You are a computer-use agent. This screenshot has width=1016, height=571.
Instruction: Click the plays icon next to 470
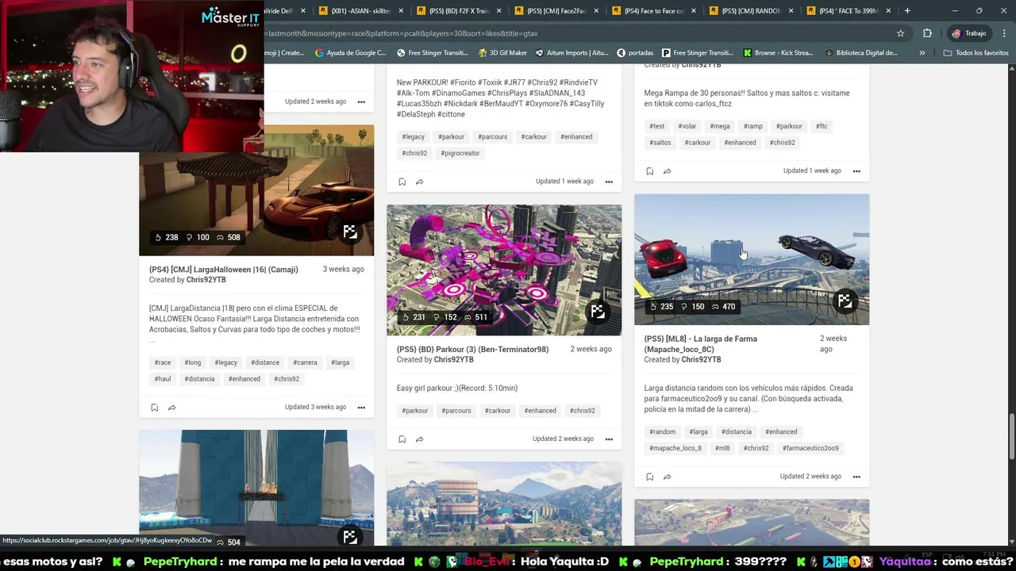715,307
